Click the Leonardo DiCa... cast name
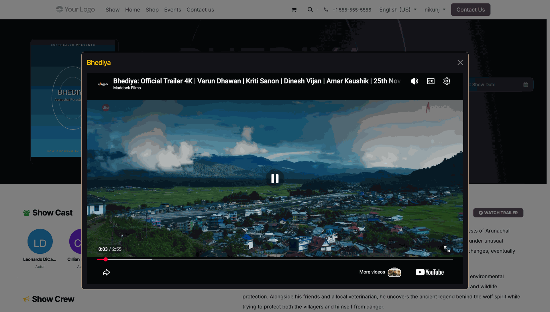The height and width of the screenshot is (312, 550). point(40,259)
